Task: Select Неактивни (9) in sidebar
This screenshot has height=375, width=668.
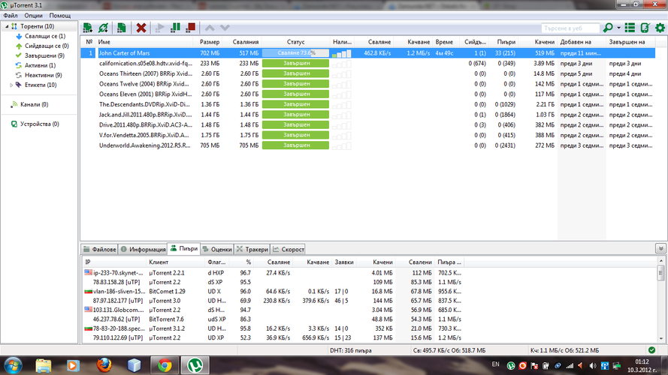Action: 43,75
